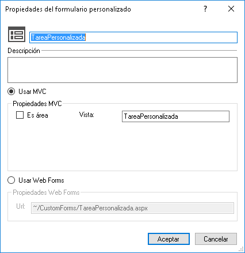The width and height of the screenshot is (245, 253).
Task: Click inside the Descripción text area
Action: pyautogui.click(x=122, y=70)
